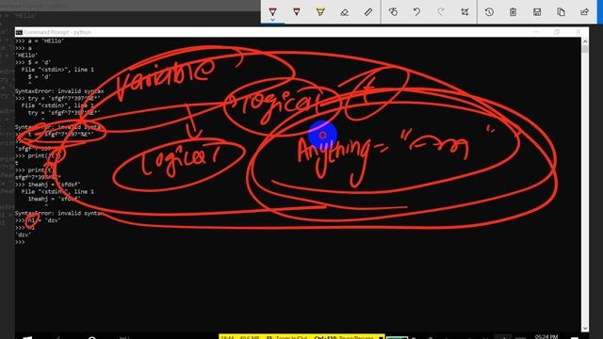This screenshot has width=603, height=339.
Task: Click the Command Prompt scrollbar up arrow
Action: tap(585, 41)
